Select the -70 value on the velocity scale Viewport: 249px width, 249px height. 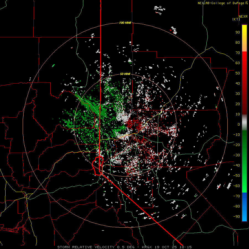(x=237, y=196)
